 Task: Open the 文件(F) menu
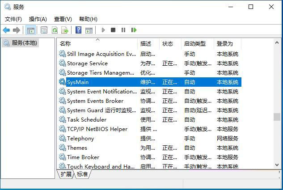pyautogui.click(x=13, y=19)
